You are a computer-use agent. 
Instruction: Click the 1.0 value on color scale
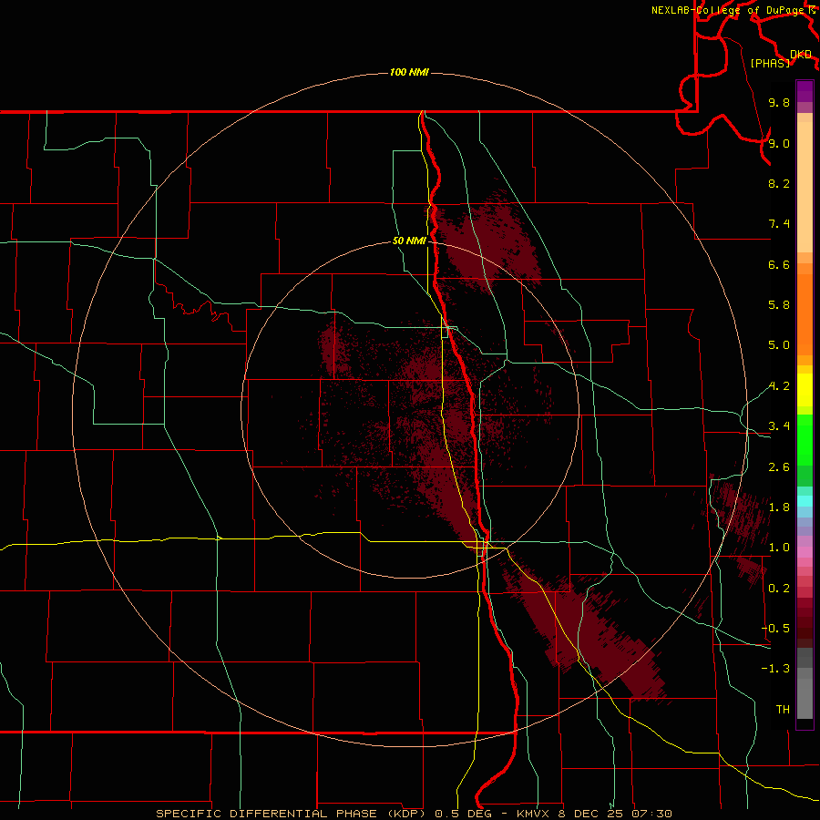(779, 548)
